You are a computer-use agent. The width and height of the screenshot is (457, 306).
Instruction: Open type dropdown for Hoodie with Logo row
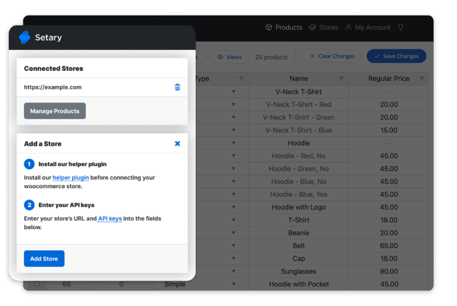pos(234,207)
